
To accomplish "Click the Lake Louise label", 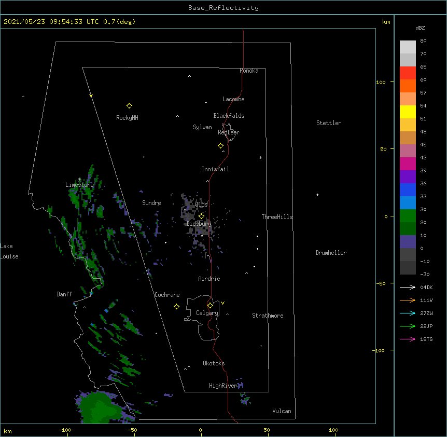I will (9, 251).
